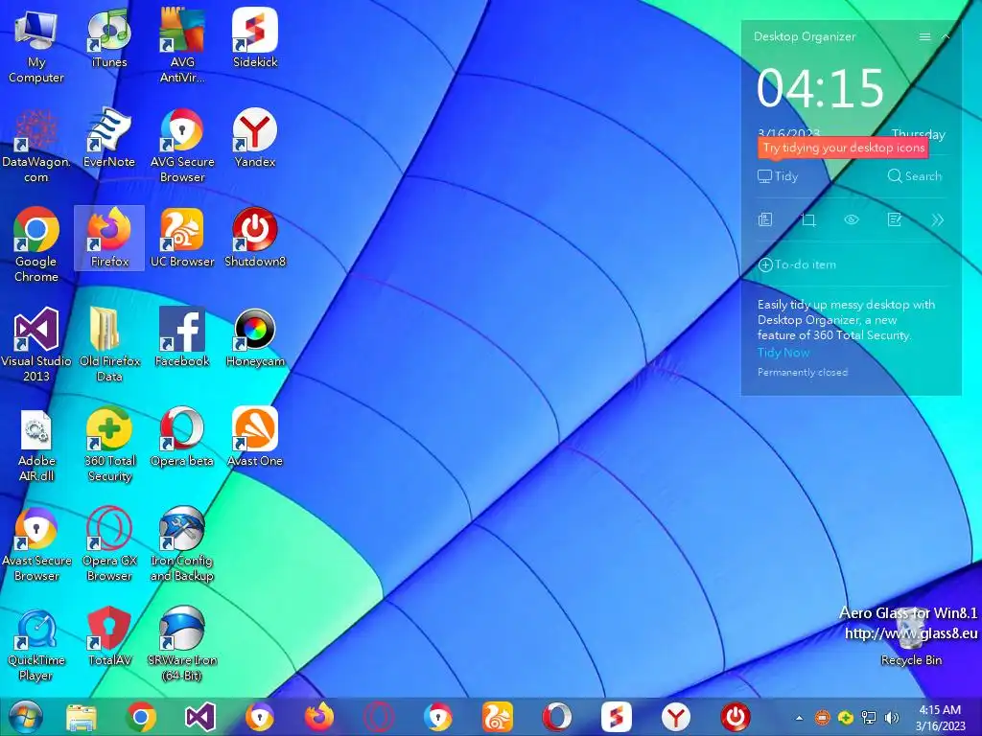The image size is (982, 736).
Task: Open Opera GX from the taskbar
Action: [379, 717]
